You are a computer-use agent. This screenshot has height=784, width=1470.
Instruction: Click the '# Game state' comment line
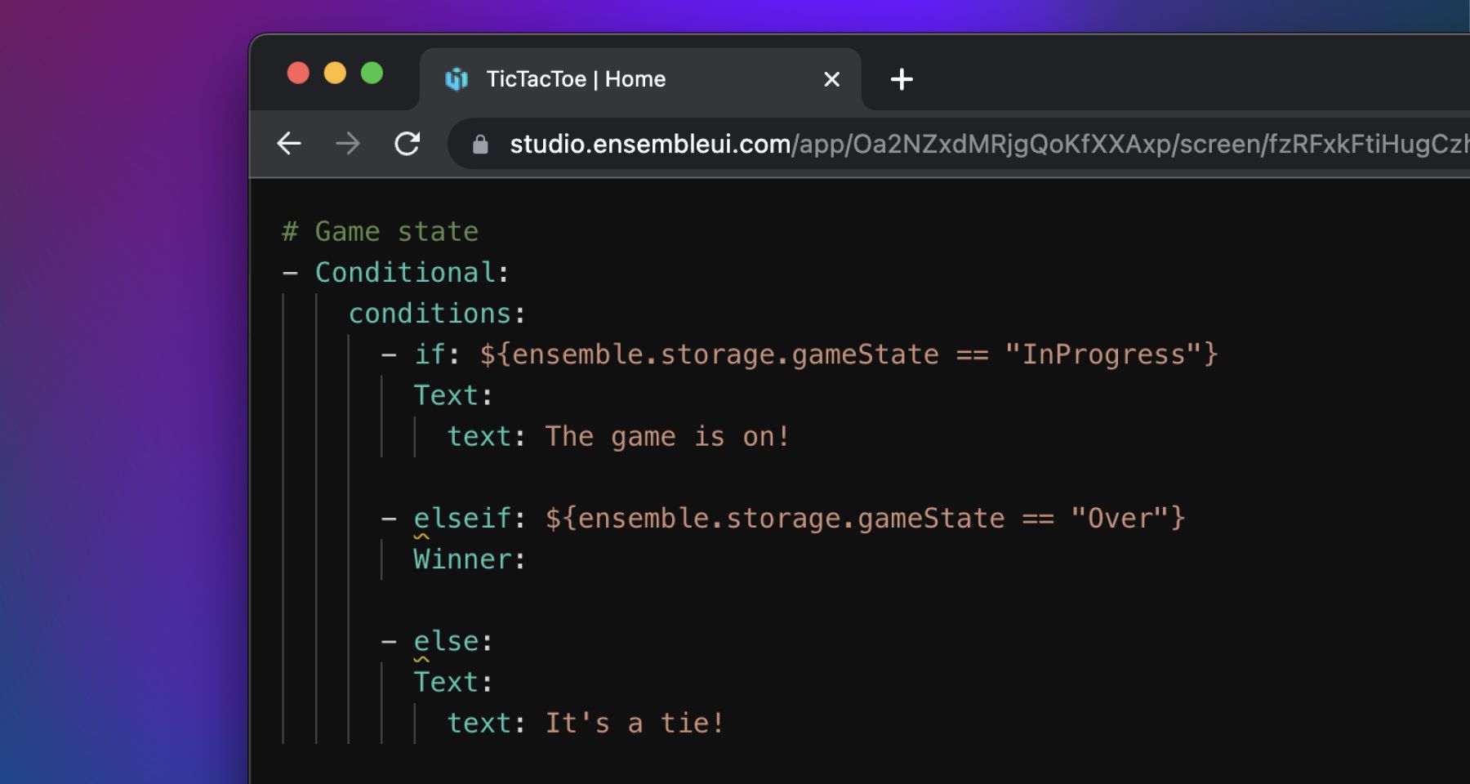[381, 231]
